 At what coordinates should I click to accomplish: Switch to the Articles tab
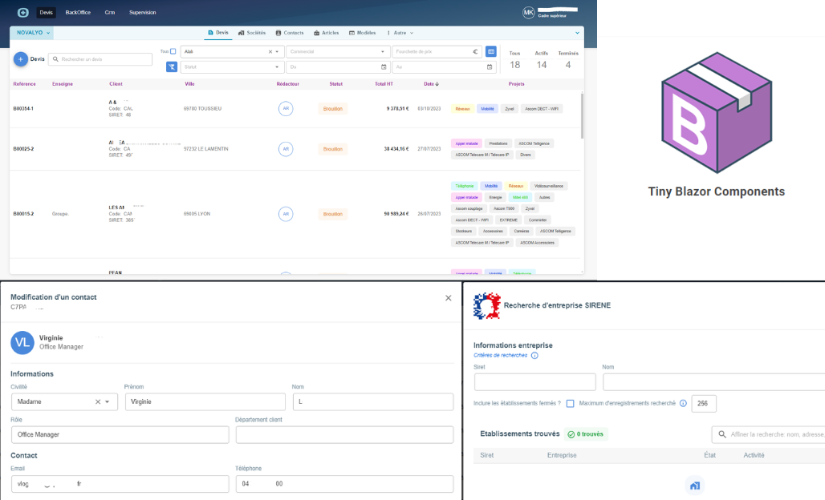[x=326, y=33]
